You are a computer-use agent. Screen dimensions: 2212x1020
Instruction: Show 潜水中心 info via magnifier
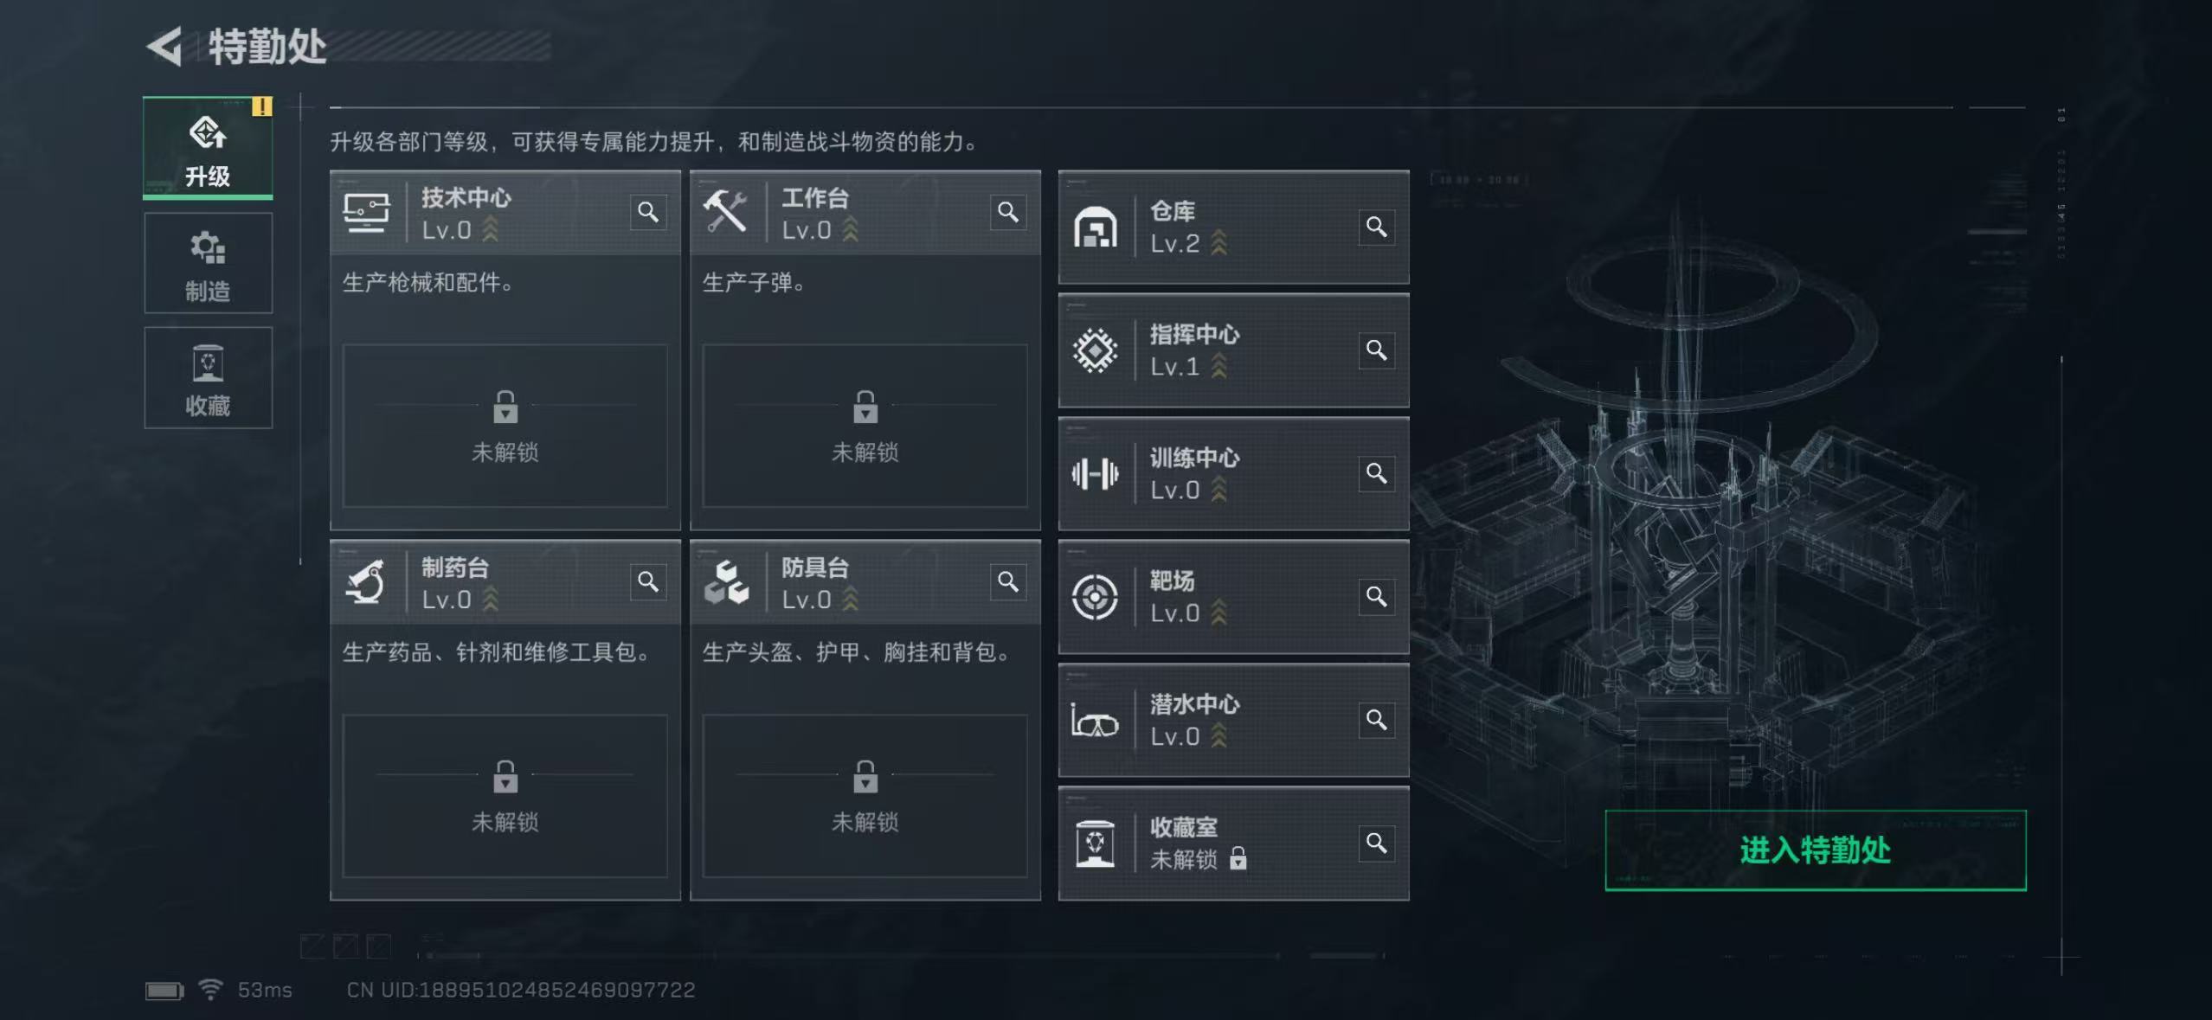[1376, 720]
